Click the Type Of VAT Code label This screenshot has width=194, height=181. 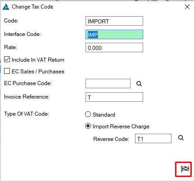(27, 114)
